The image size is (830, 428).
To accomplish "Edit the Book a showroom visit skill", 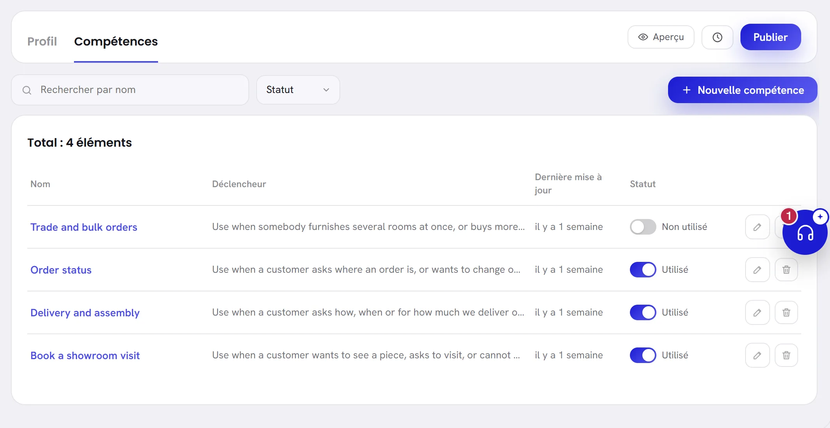I will [757, 355].
